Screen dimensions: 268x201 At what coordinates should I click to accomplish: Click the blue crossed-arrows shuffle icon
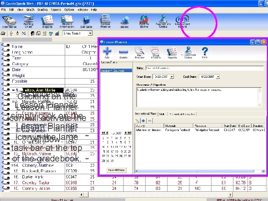coord(24,33)
